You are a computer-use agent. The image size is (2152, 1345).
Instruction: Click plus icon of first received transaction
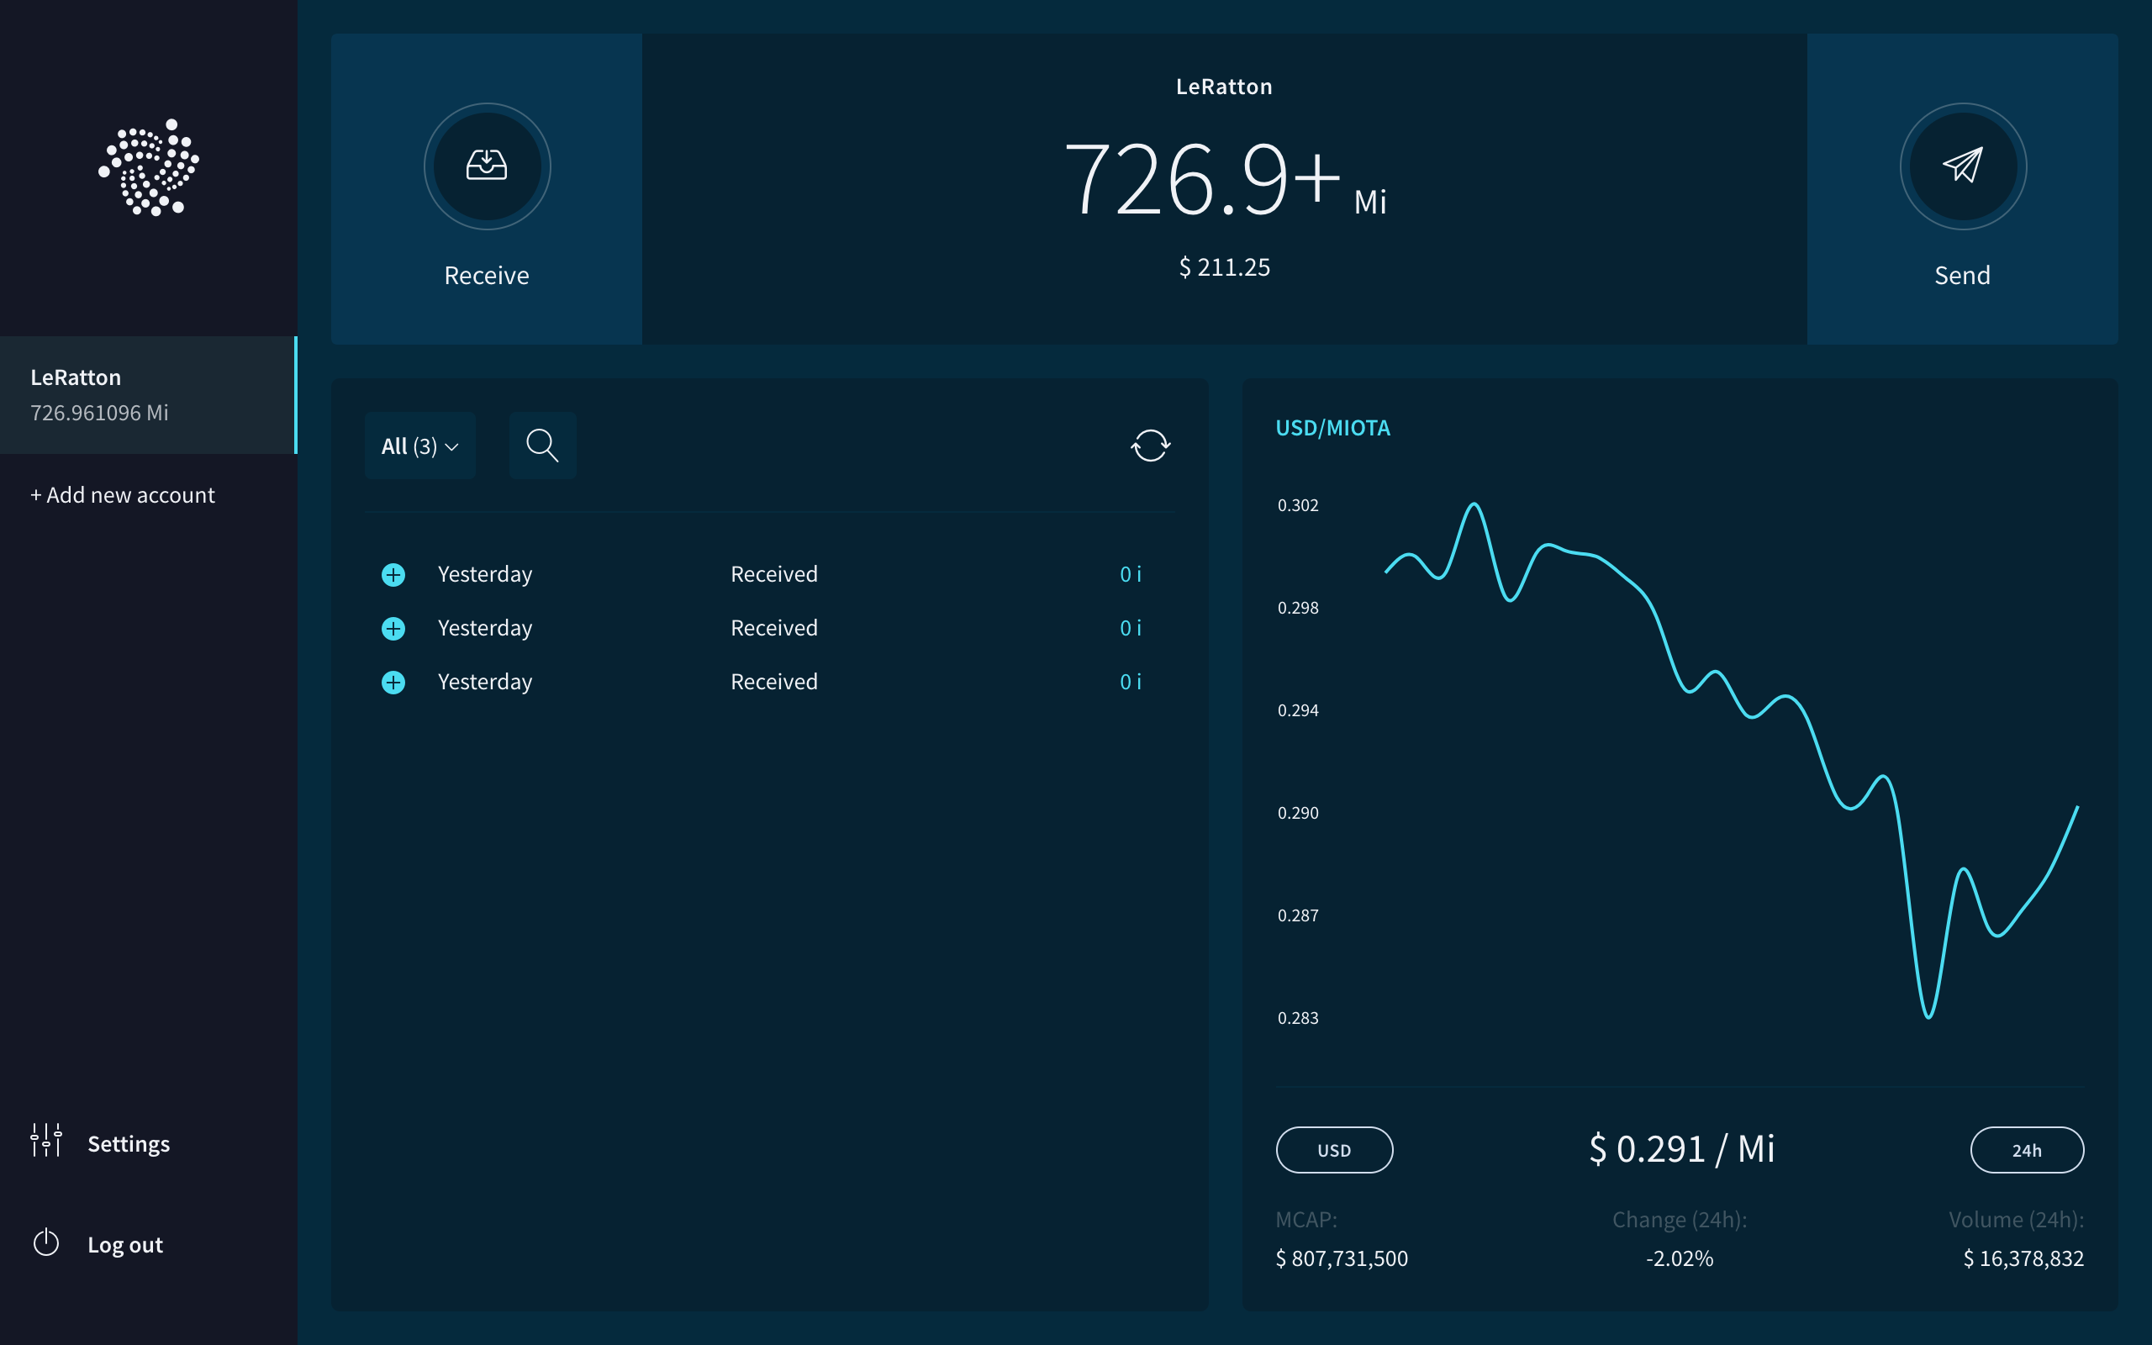[393, 575]
